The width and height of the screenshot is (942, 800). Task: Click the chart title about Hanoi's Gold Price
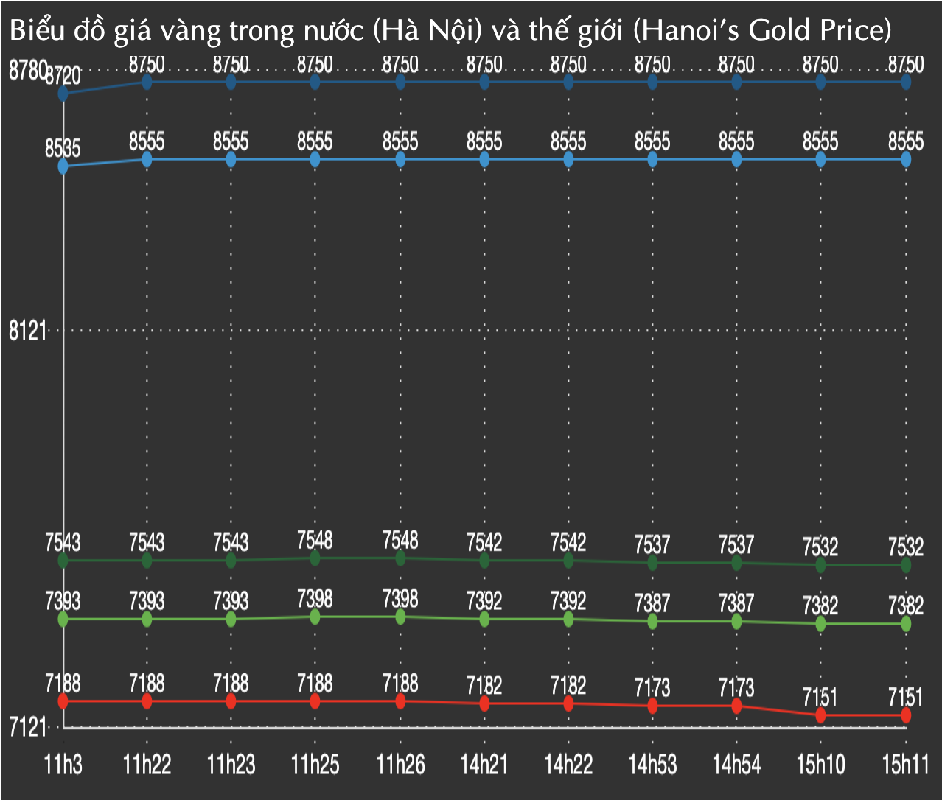pos(450,31)
